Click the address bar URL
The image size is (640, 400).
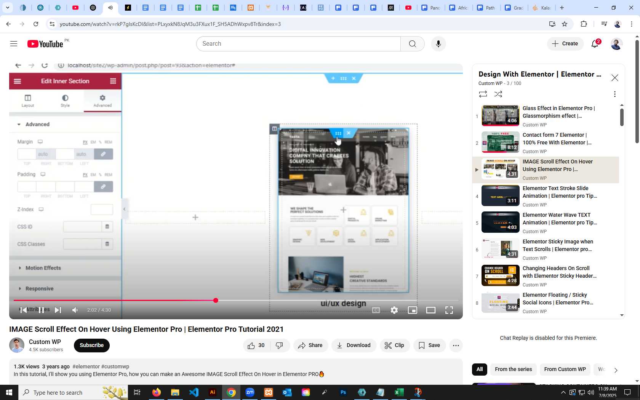[x=170, y=24]
